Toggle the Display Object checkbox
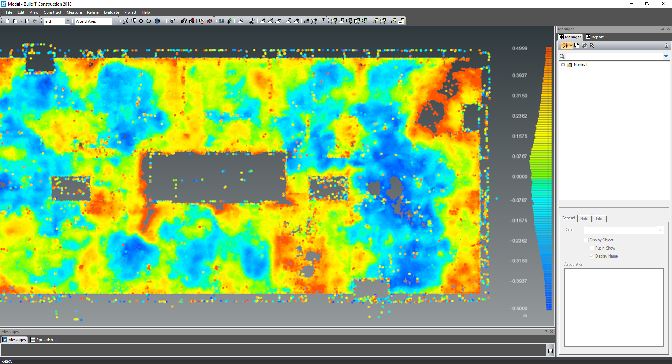The image size is (672, 364). (587, 240)
